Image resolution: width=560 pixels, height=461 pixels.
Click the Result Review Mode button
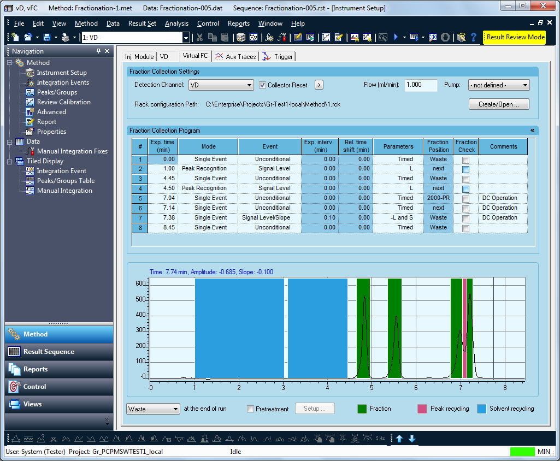pyautogui.click(x=517, y=38)
